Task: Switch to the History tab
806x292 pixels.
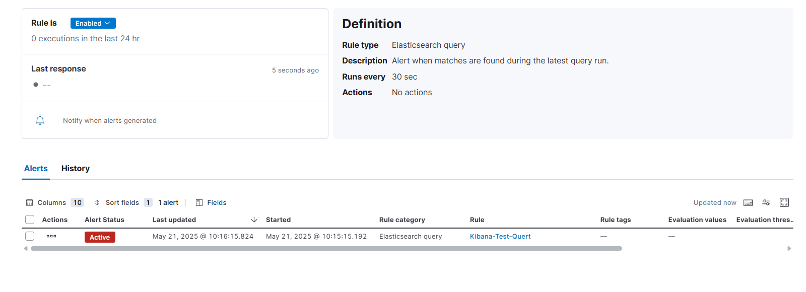Action: (76, 168)
